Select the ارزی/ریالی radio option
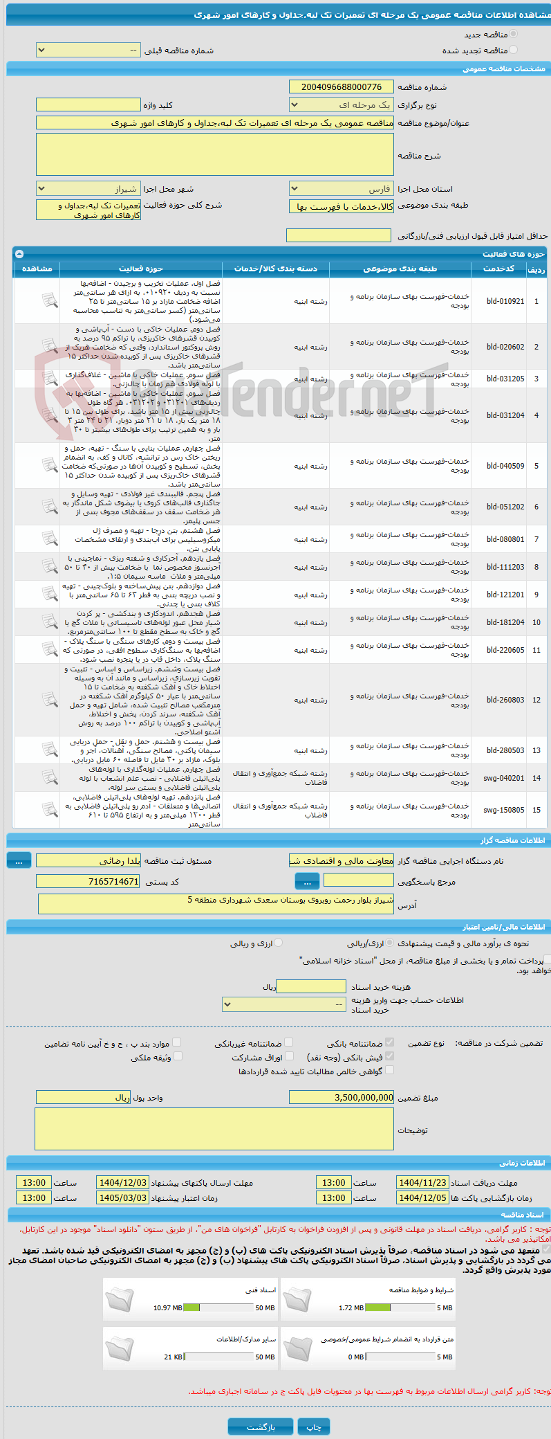The height and width of the screenshot is (1439, 551). [x=390, y=943]
